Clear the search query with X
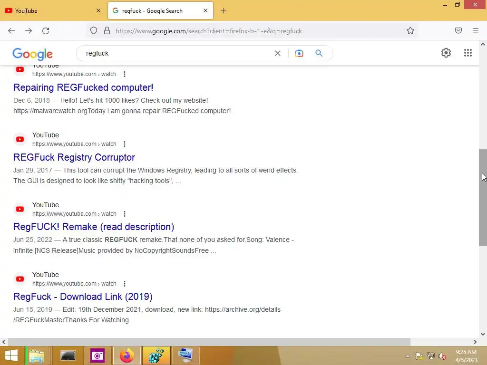This screenshot has width=487, height=365. (278, 53)
